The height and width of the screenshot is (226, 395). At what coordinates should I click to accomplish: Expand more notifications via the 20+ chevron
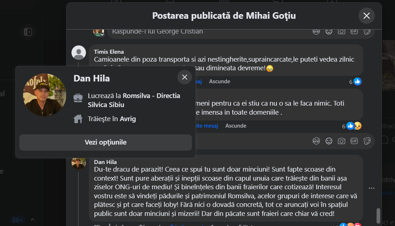pos(32,219)
